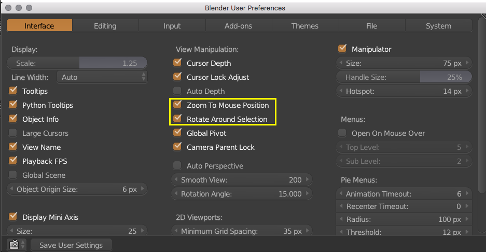Open the Themes tab
Viewport: 486px width, 252px height.
(305, 26)
